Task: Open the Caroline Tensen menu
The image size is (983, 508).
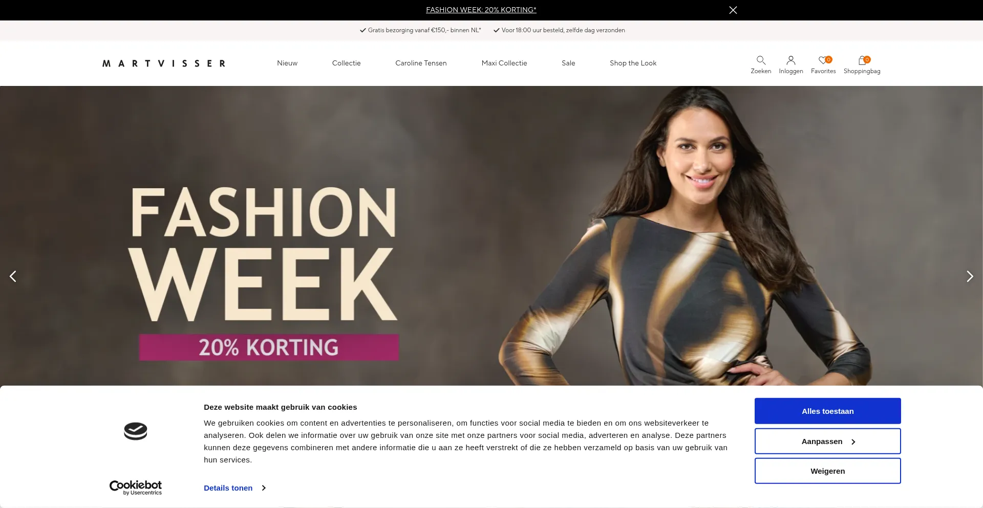Action: tap(421, 63)
